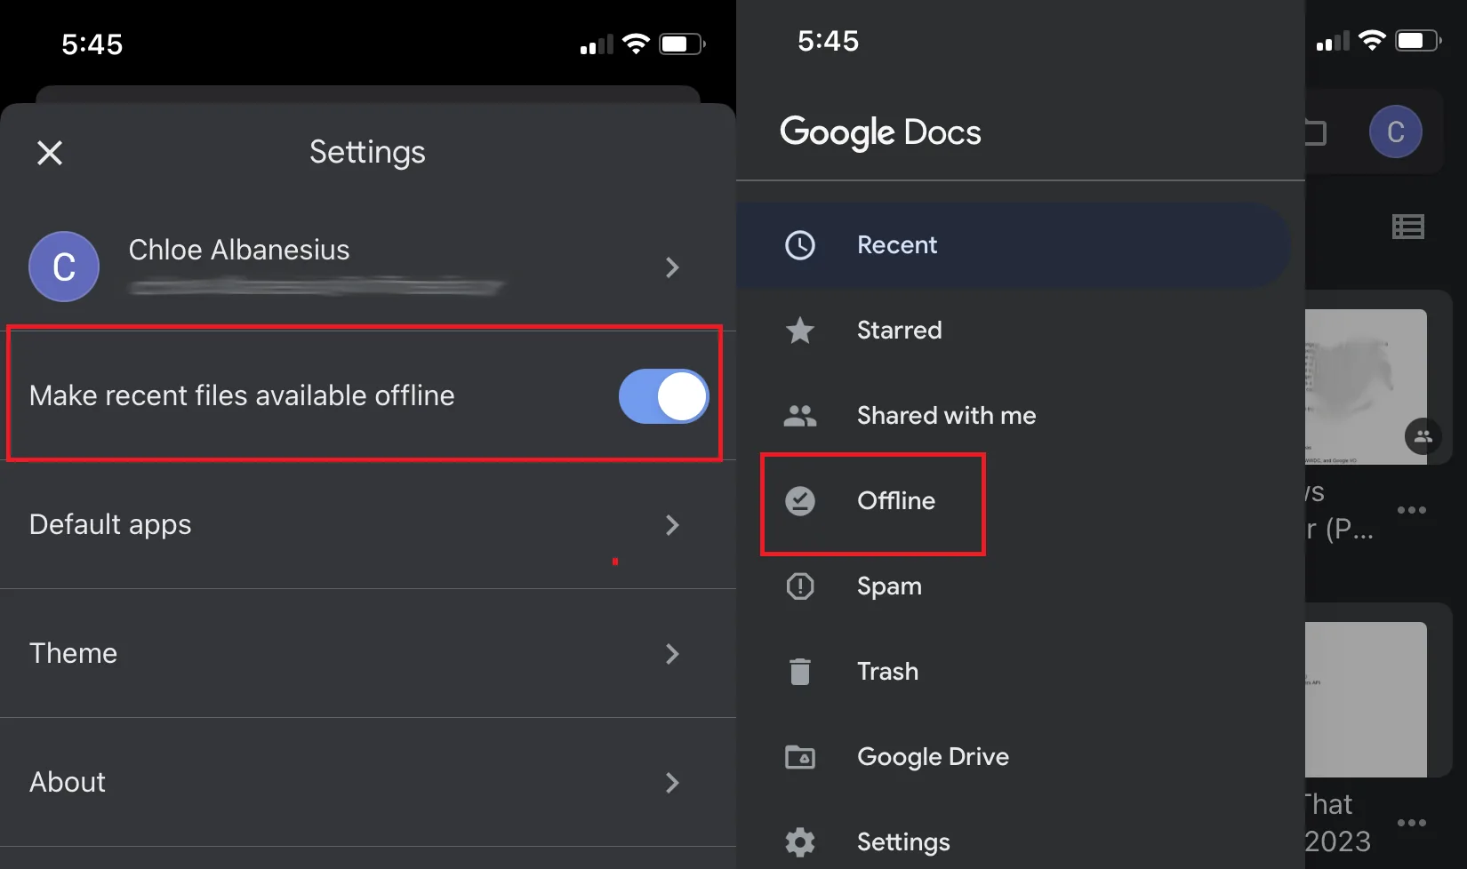Select the Recent menu item label
Image resolution: width=1467 pixels, height=869 pixels.
click(896, 245)
